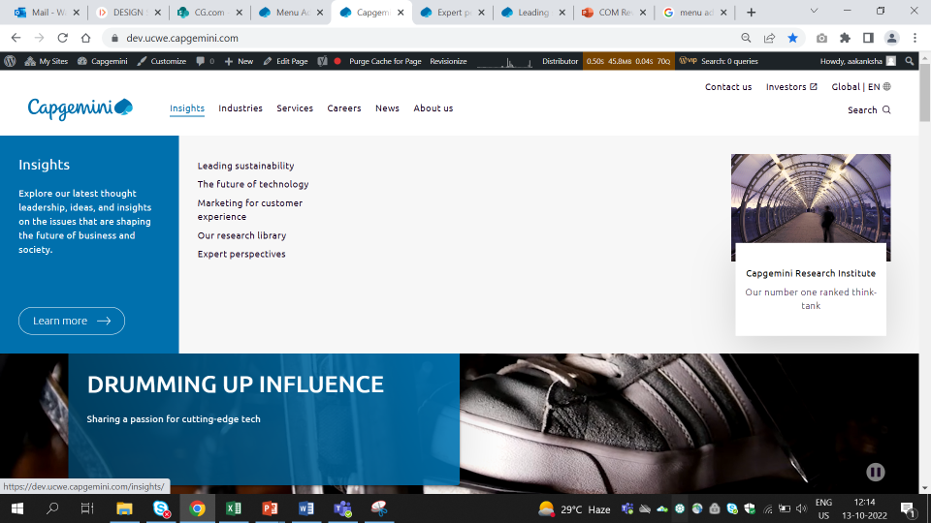Reload the page in Chrome
The width and height of the screenshot is (931, 523).
(62, 38)
